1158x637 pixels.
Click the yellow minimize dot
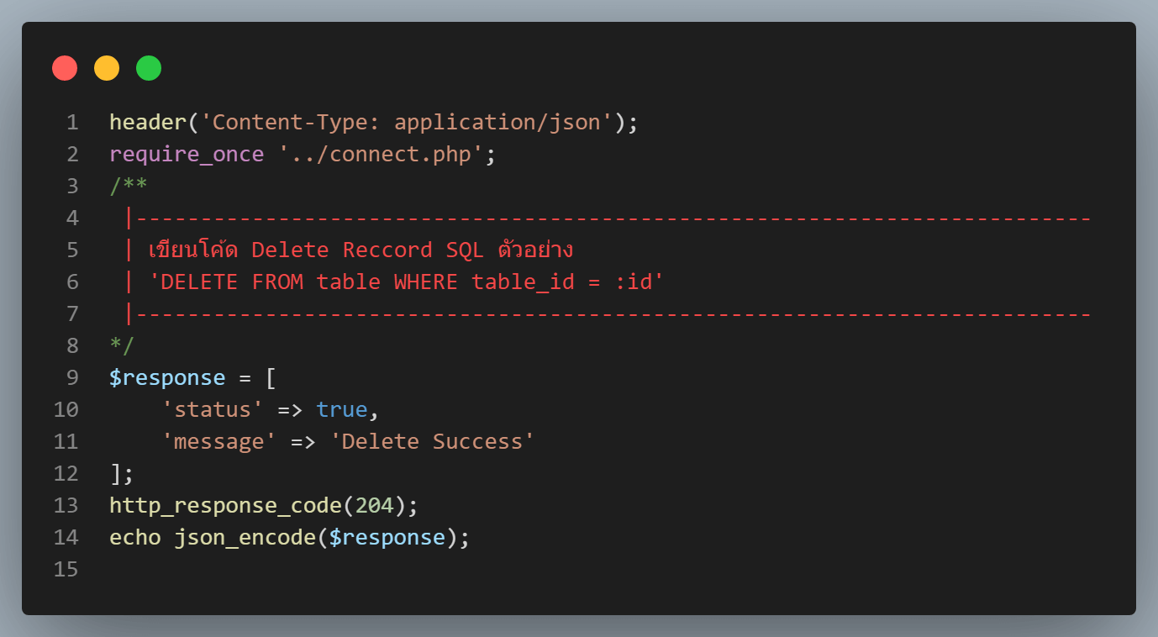[x=107, y=68]
